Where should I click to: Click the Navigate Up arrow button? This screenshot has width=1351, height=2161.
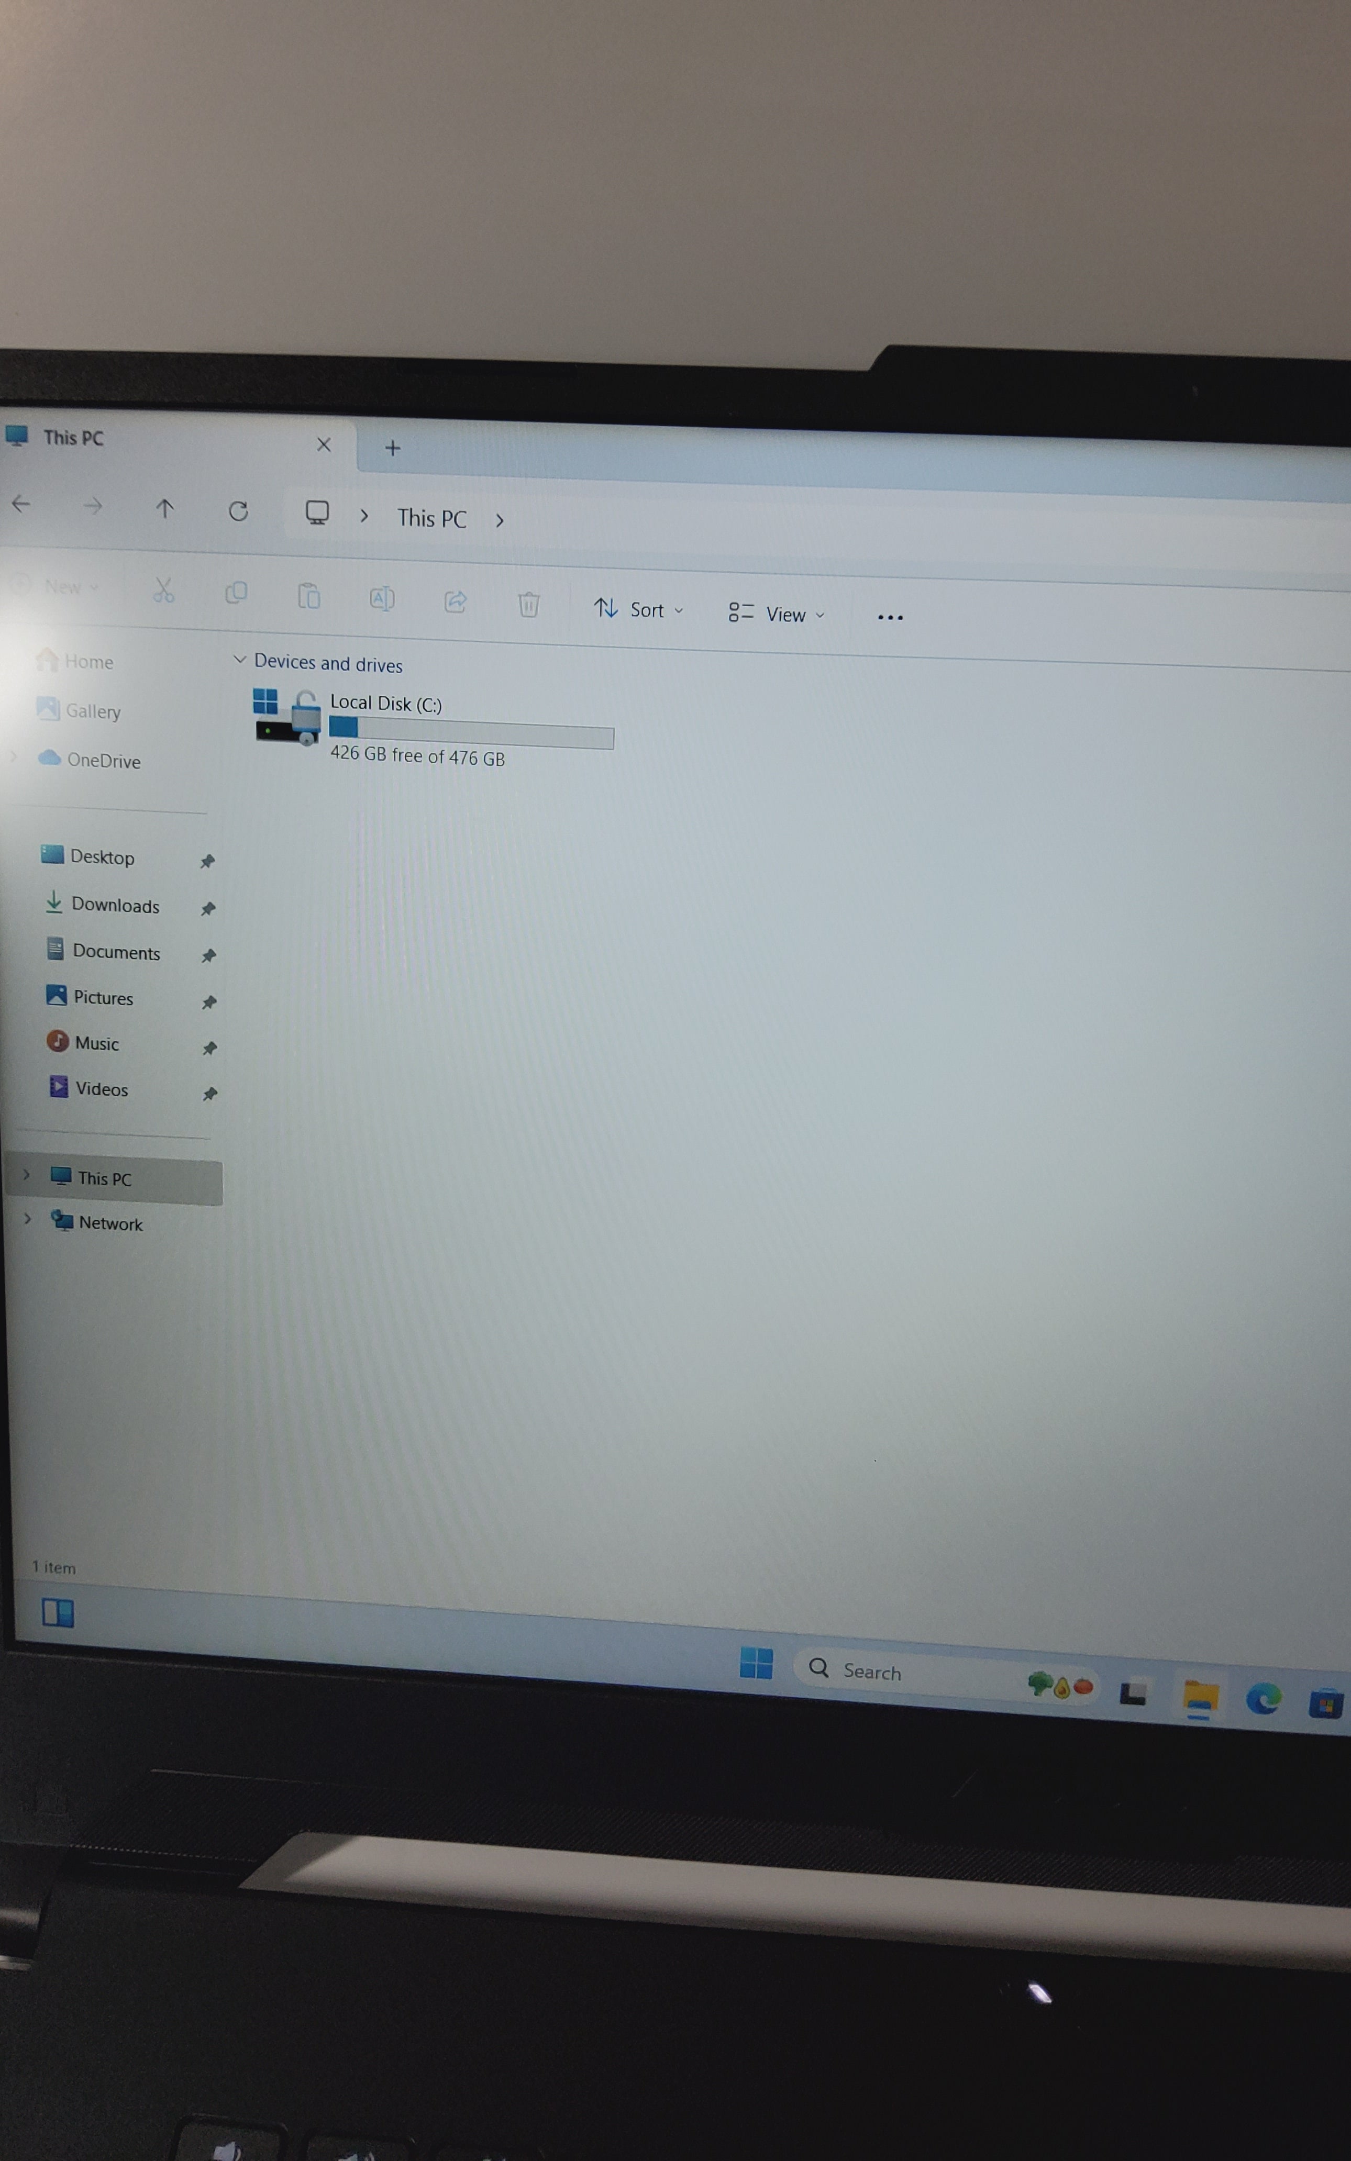[163, 518]
